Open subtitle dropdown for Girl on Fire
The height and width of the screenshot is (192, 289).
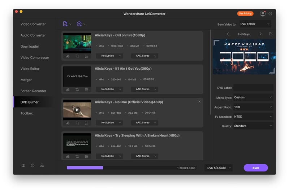(109, 56)
